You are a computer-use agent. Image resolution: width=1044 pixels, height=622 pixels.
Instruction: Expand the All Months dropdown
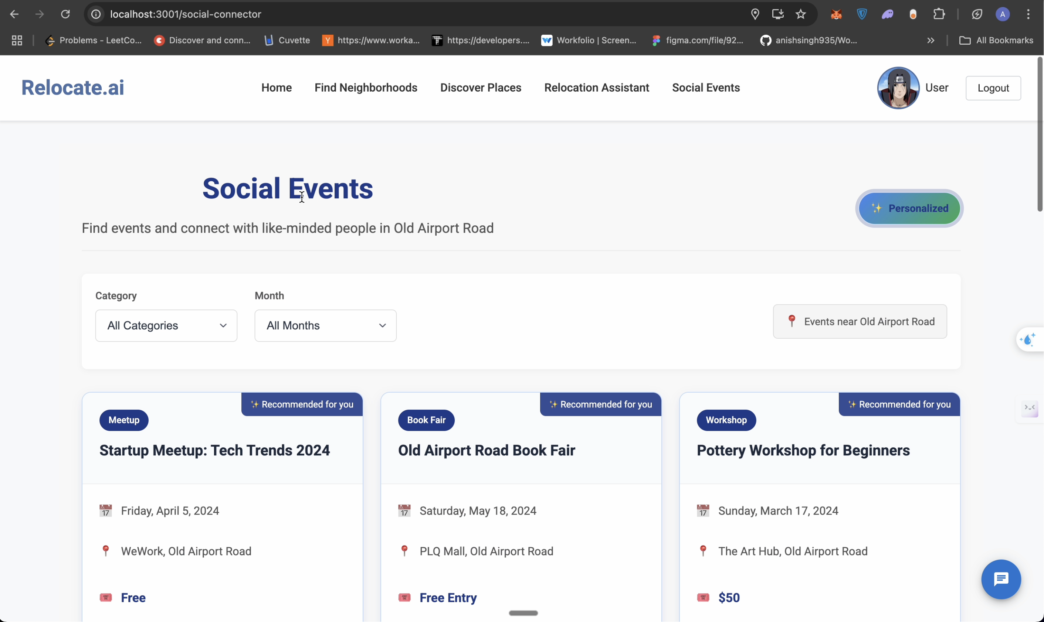(x=325, y=326)
